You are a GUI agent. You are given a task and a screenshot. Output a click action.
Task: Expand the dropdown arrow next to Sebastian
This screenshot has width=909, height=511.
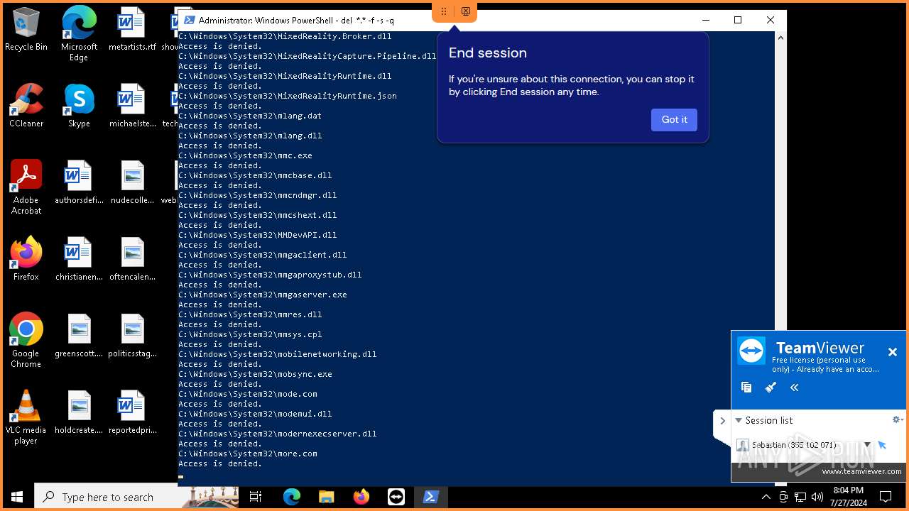(867, 445)
